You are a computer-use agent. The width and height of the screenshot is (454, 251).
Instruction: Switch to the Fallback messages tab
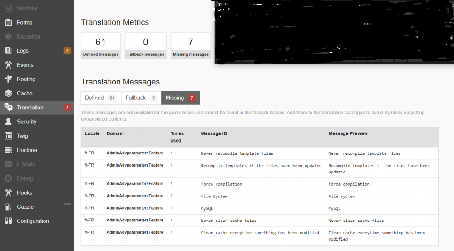pyautogui.click(x=141, y=98)
